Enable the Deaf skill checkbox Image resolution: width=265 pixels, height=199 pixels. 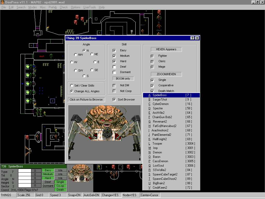[x=114, y=67]
